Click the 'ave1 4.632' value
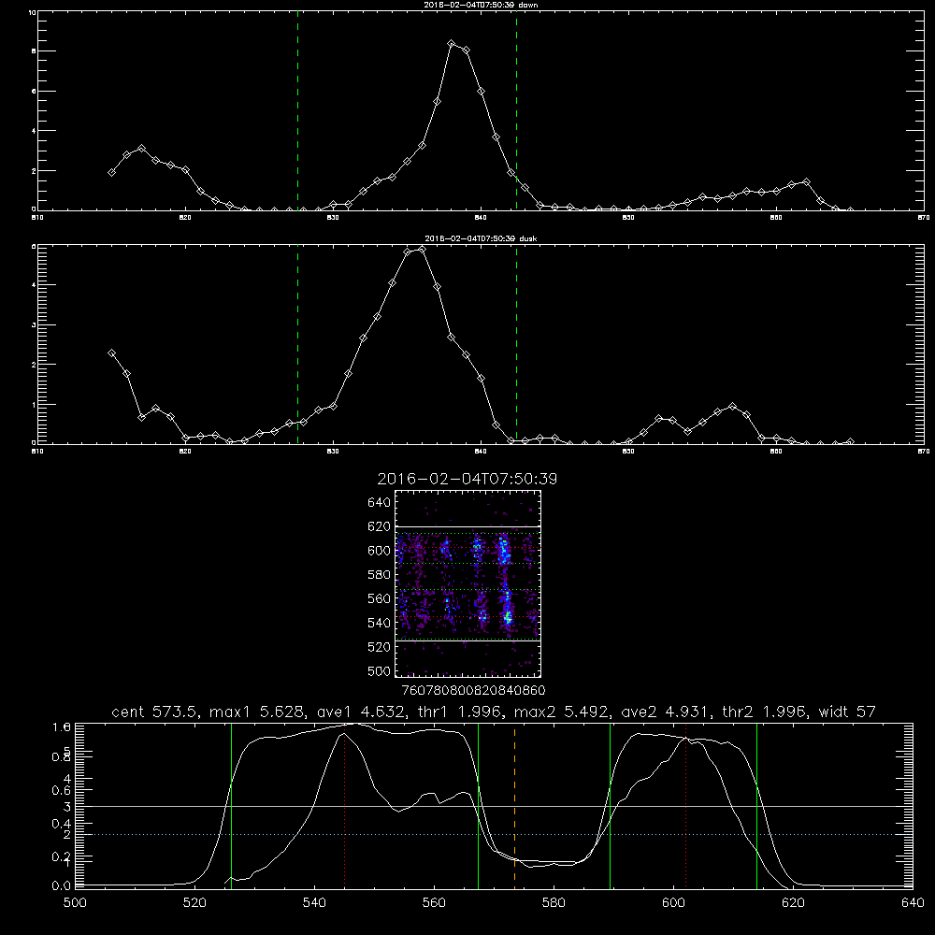 tap(361, 712)
